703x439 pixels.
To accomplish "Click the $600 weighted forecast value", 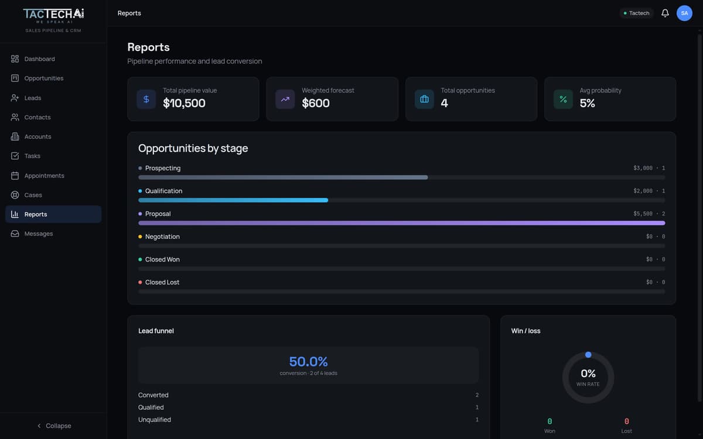I will pyautogui.click(x=316, y=104).
